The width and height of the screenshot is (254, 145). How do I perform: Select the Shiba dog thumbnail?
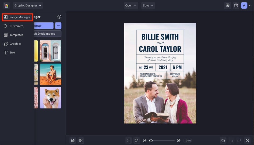[x=50, y=98]
